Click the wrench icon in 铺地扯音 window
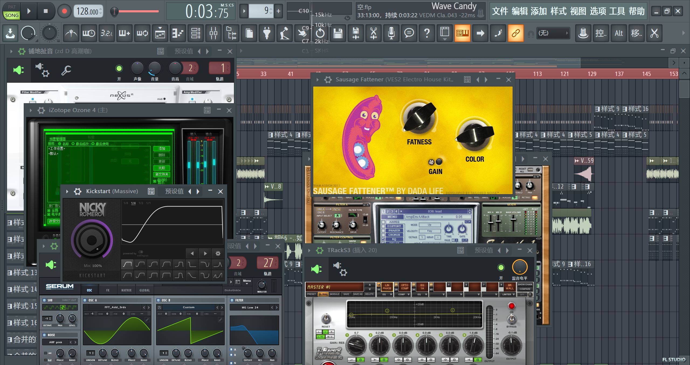The height and width of the screenshot is (365, 690). coord(66,71)
